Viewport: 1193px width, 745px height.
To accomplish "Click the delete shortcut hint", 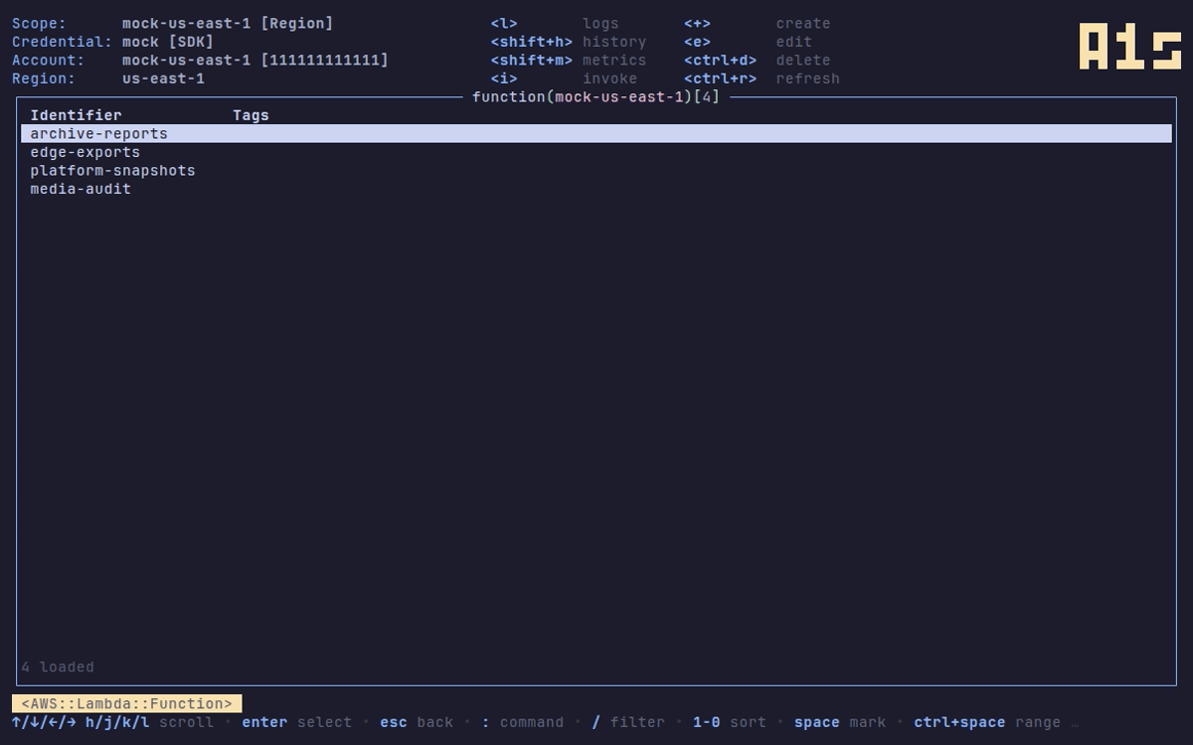I will [x=803, y=60].
